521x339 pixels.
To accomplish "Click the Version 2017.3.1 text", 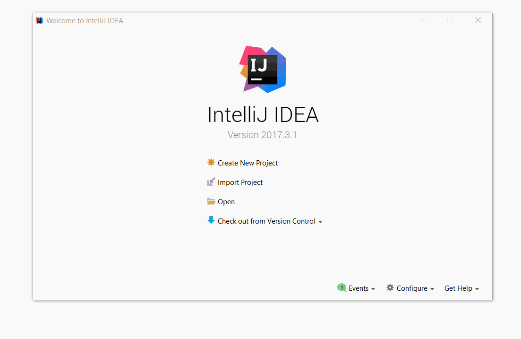I will tap(262, 135).
